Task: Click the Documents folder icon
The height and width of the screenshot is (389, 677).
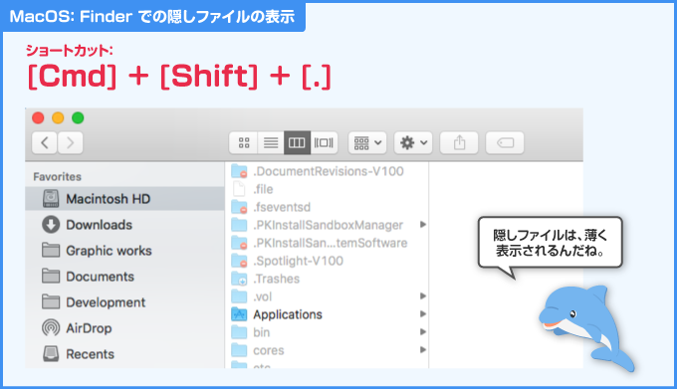Action: click(51, 276)
